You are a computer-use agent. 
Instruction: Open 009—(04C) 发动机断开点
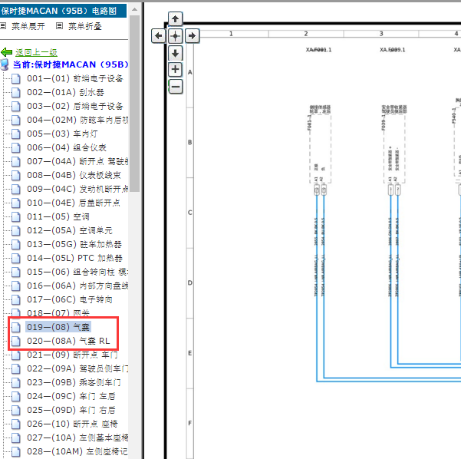pyautogui.click(x=77, y=189)
